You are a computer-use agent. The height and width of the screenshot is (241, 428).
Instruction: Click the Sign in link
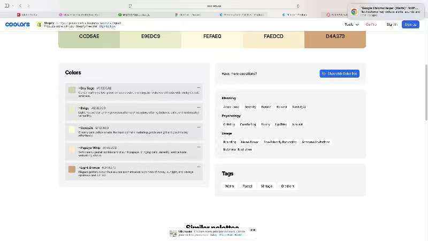click(392, 24)
